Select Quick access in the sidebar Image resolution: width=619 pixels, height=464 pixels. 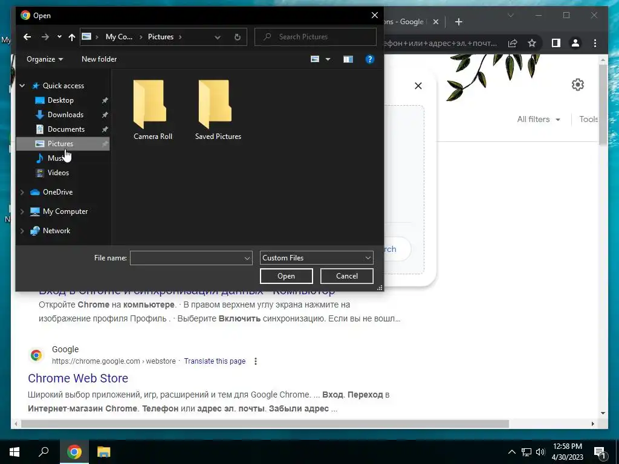[63, 86]
